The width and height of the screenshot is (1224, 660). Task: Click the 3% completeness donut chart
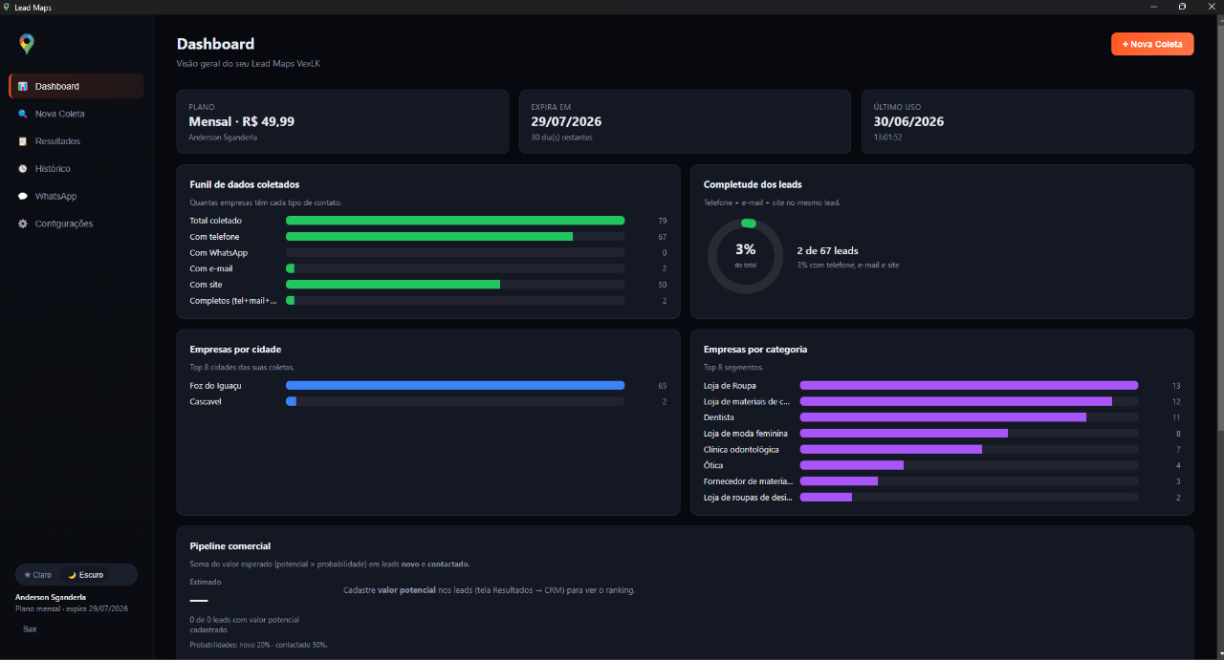[745, 256]
